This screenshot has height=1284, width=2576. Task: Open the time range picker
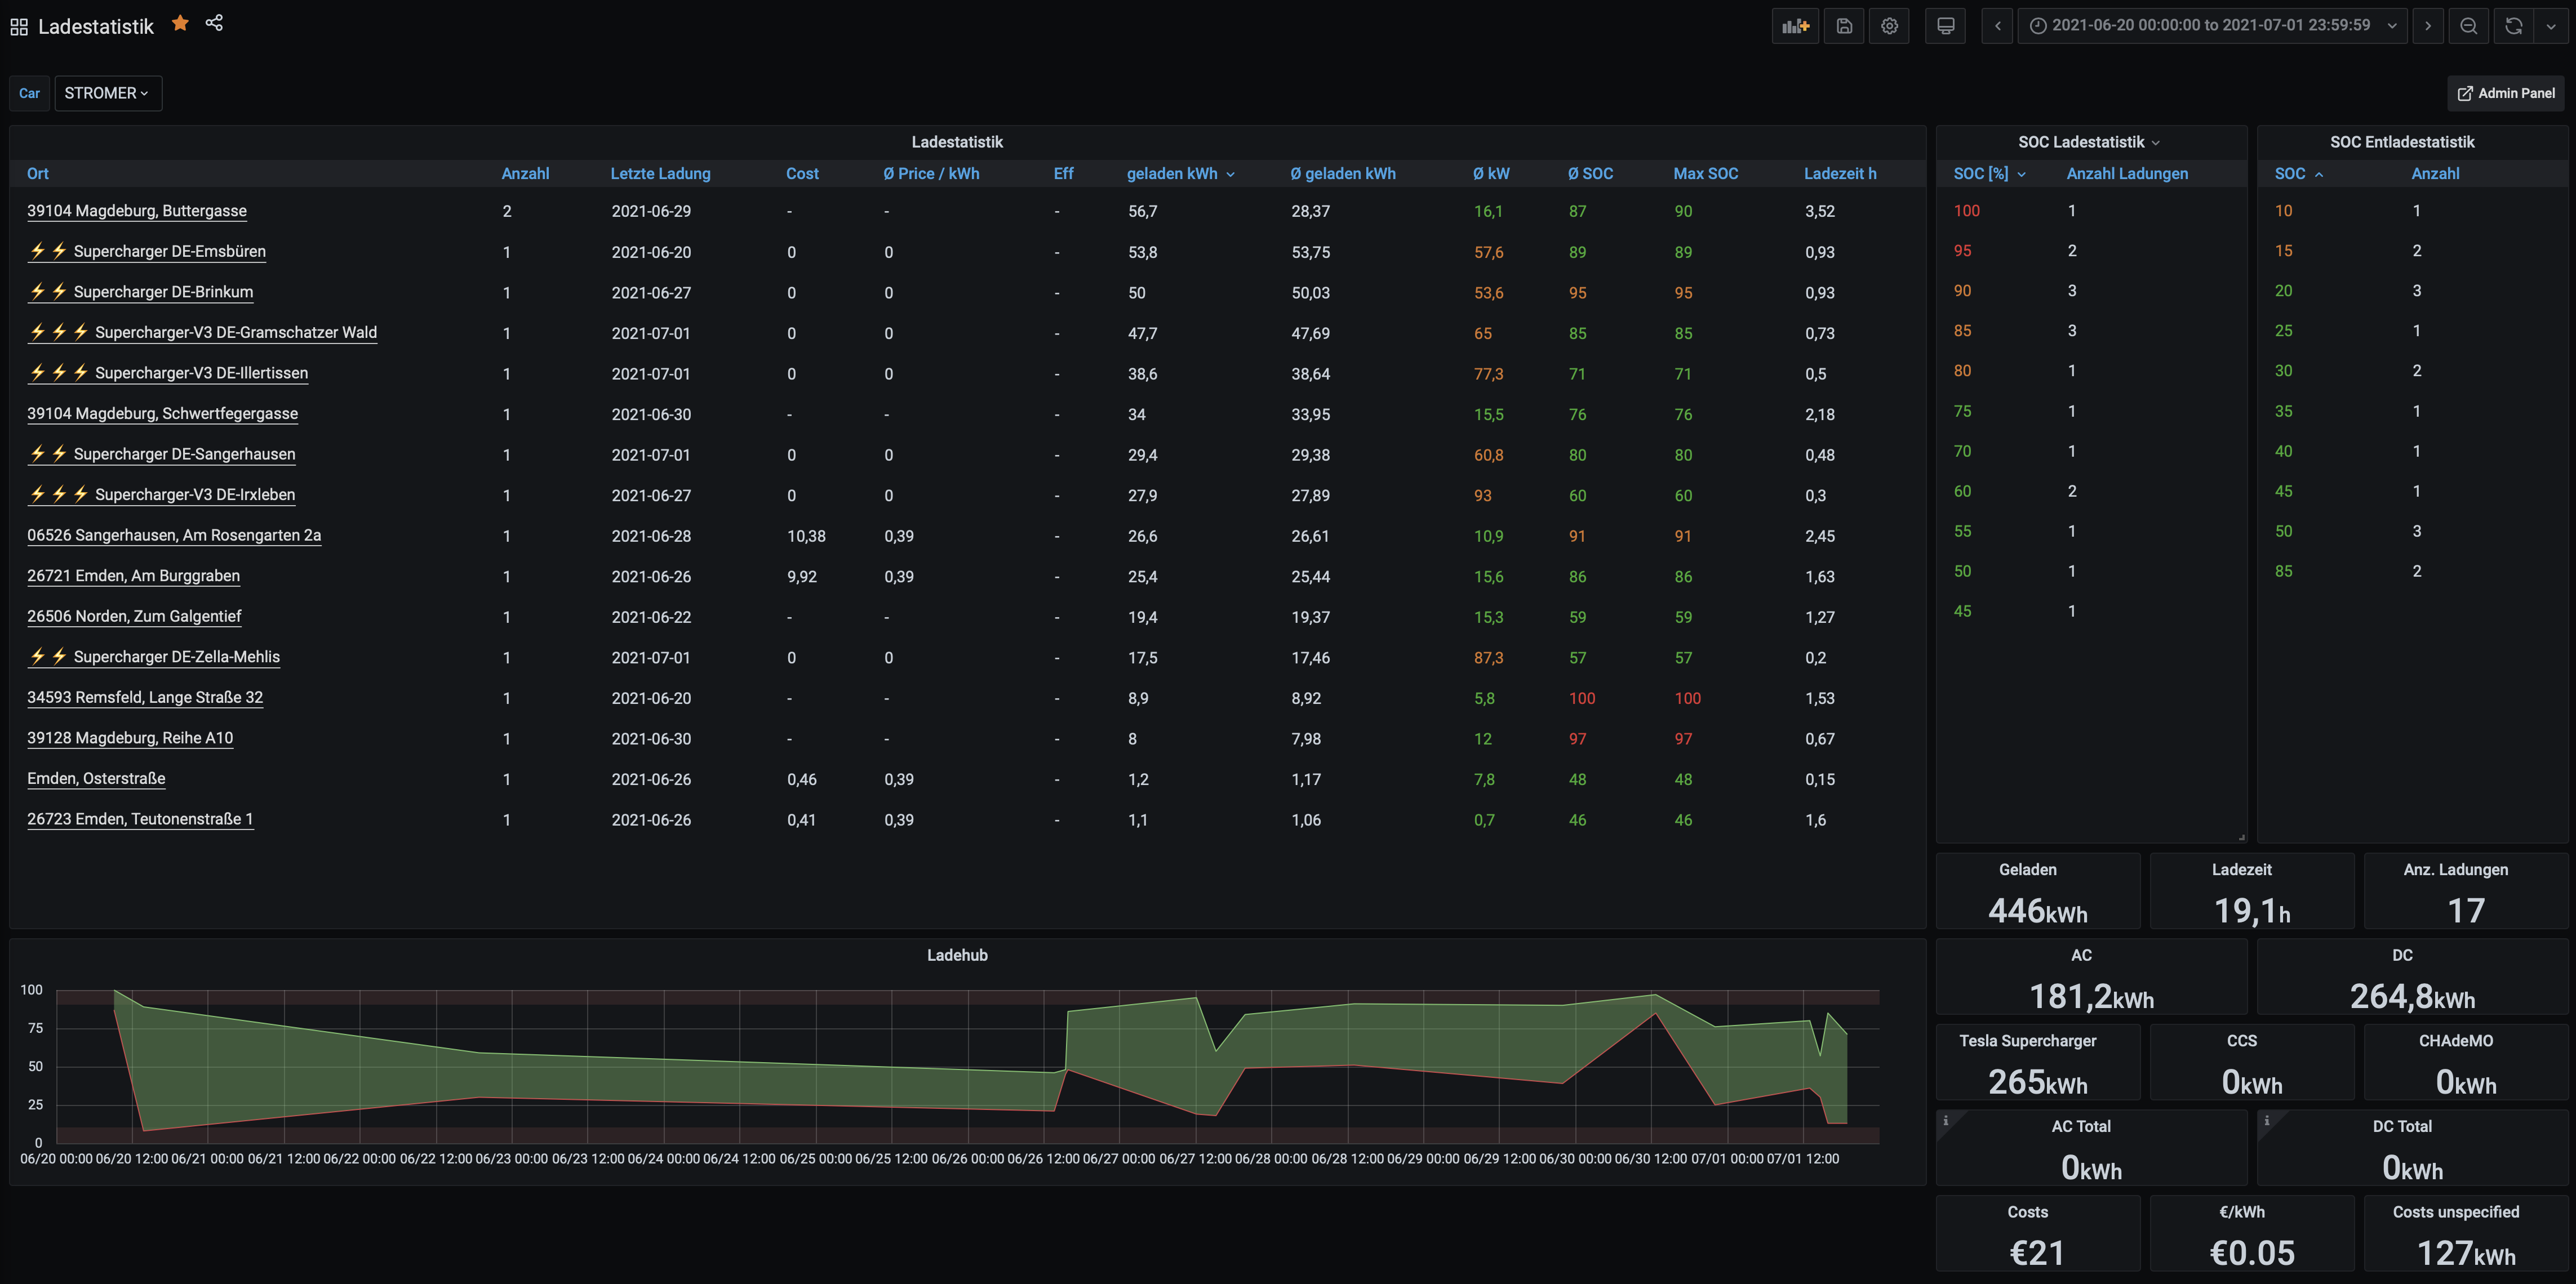click(x=2211, y=26)
